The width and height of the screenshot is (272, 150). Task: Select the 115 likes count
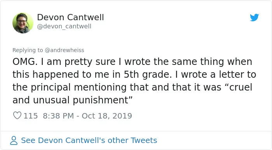click(x=31, y=116)
